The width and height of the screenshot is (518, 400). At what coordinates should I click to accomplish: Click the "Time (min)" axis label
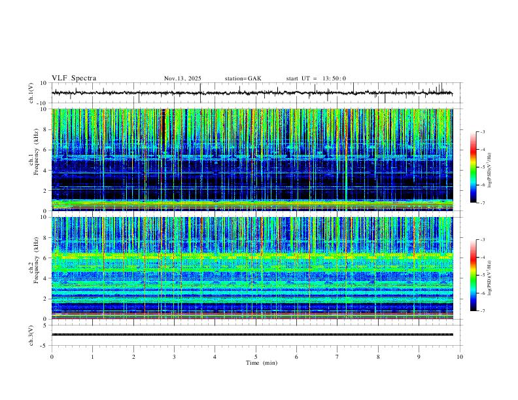tap(262, 363)
